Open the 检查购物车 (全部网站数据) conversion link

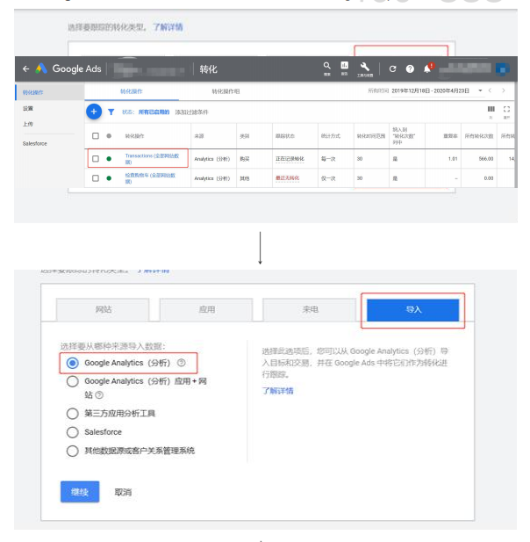pos(150,178)
